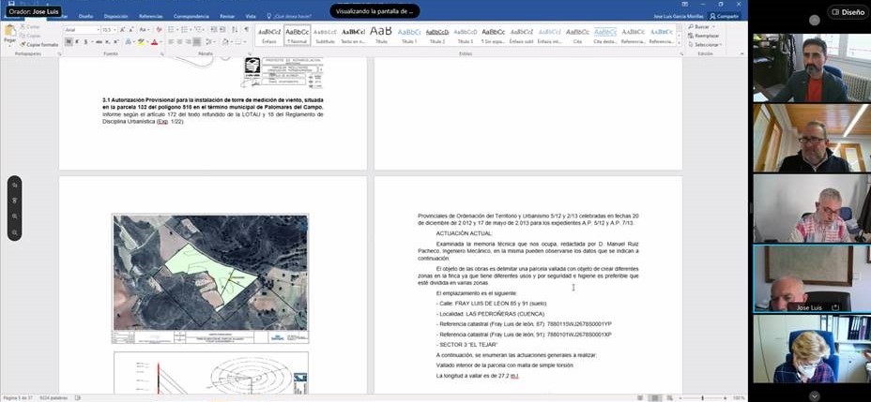The image size is (871, 402).
Task: Apply the red font color
Action: (x=155, y=42)
